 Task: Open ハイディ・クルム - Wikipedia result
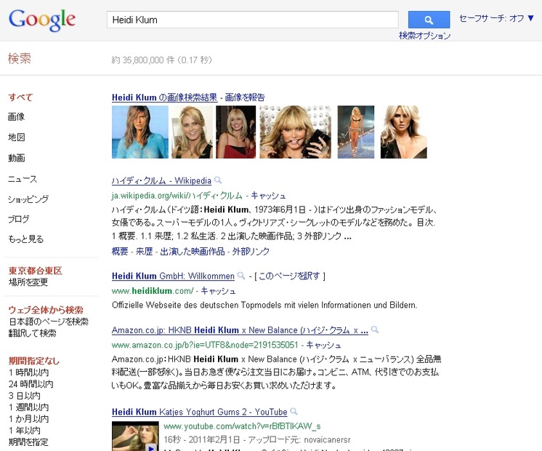point(161,180)
